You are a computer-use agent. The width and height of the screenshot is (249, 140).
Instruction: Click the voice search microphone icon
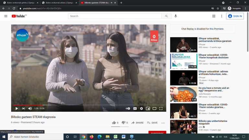176,16
